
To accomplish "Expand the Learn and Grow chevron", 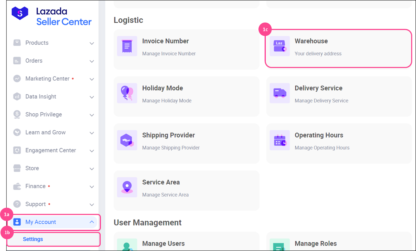I will (x=92, y=133).
